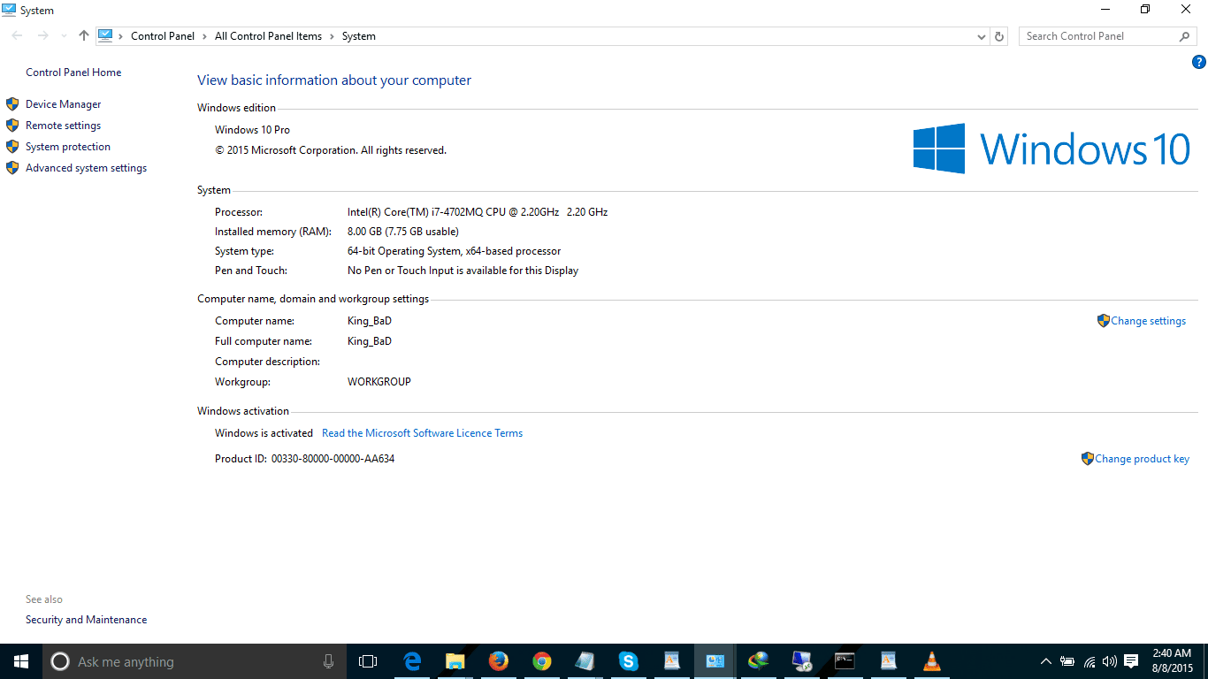The height and width of the screenshot is (679, 1208).
Task: Navigate to All Control Panel Items breadcrumb
Action: [268, 36]
